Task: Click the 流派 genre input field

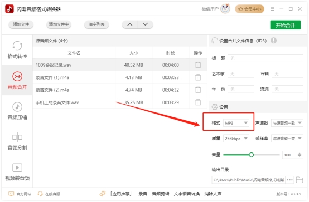Action: (287, 89)
